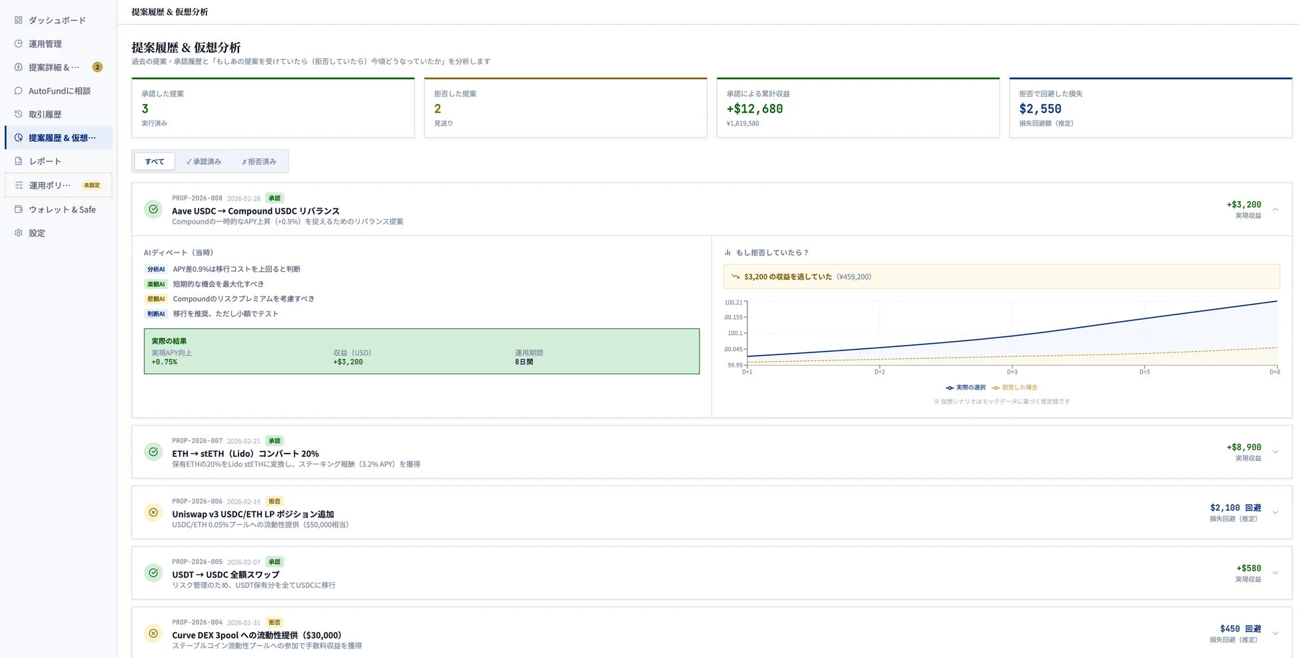The image size is (1299, 658).
Task: Open 運用ポリシー menu marked 未設定
Action: 59,185
